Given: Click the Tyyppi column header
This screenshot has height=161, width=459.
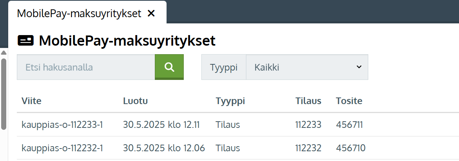Looking at the screenshot, I should click(x=230, y=101).
